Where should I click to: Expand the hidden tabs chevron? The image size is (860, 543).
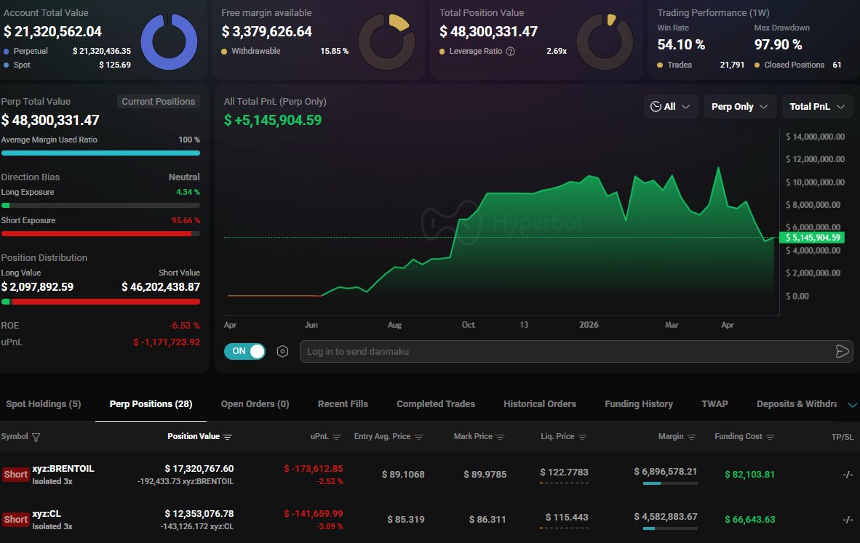tap(852, 405)
